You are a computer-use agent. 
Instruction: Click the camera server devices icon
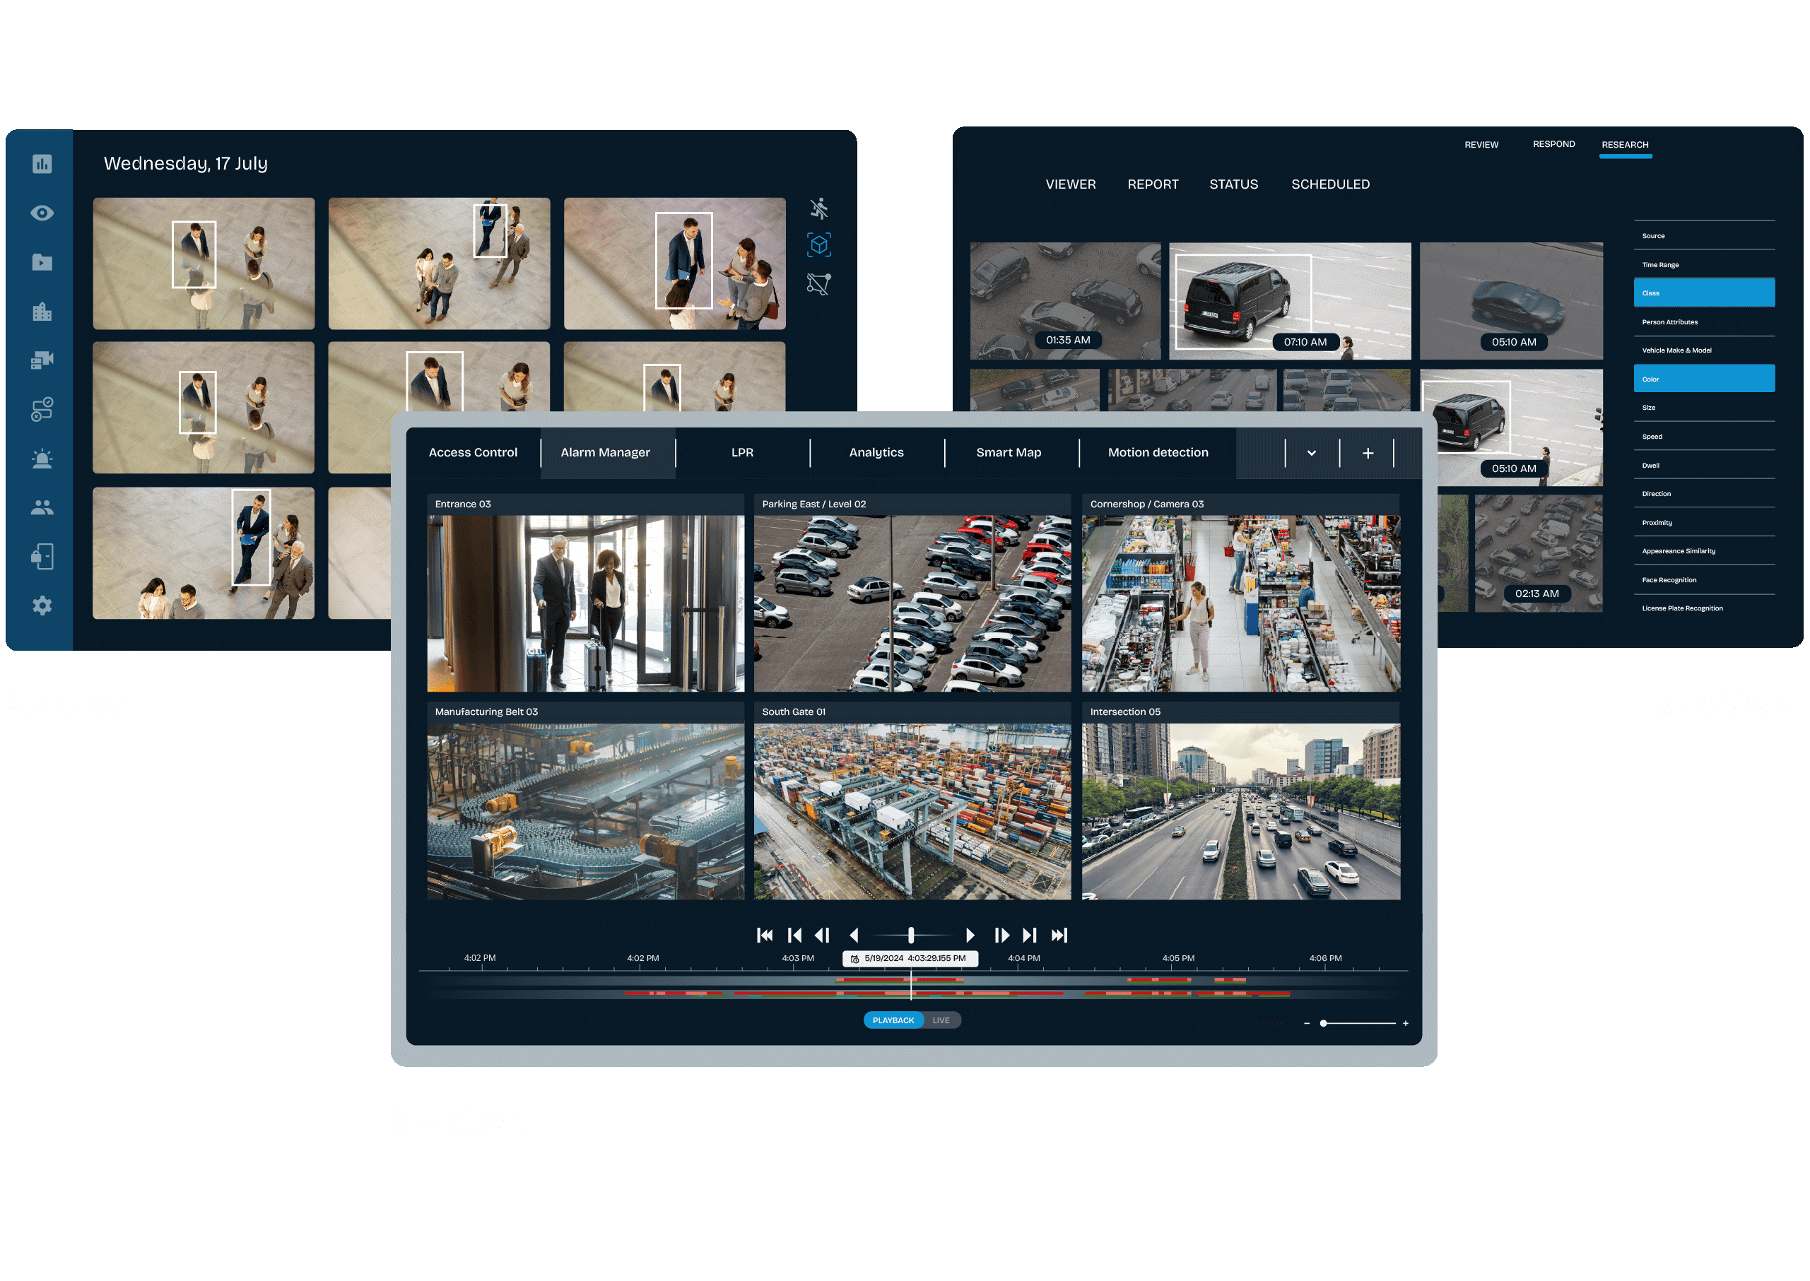[42, 360]
